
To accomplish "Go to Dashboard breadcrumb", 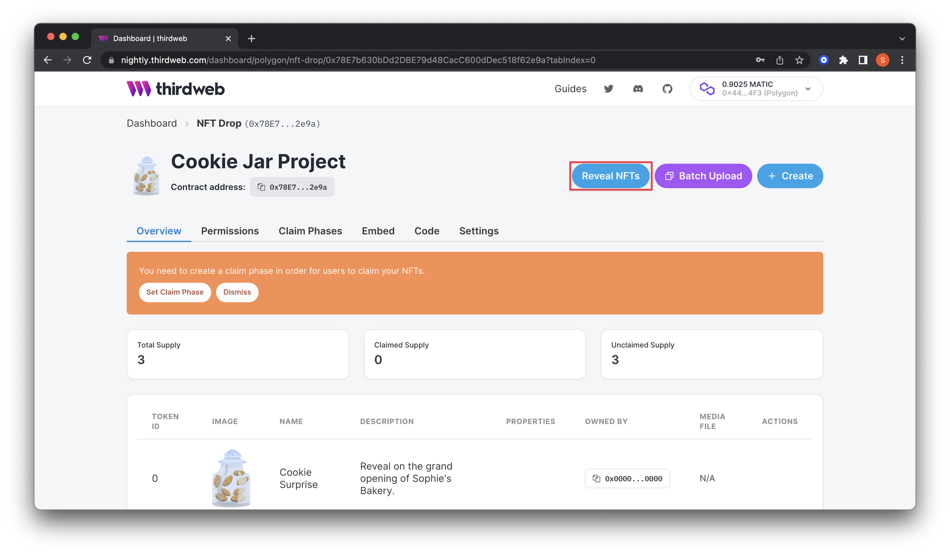I will pos(152,123).
